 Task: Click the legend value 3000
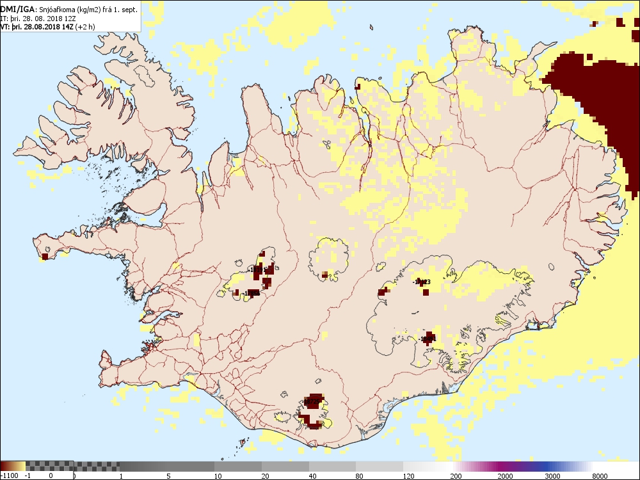553,476
